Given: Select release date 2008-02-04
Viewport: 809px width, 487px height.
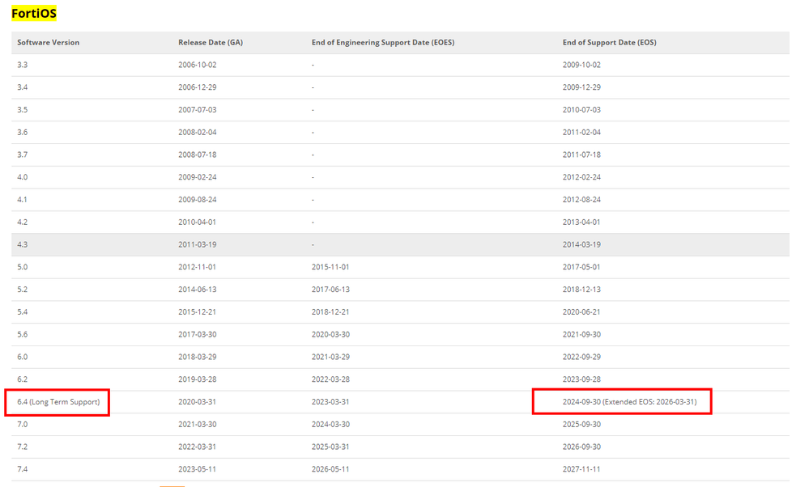Looking at the screenshot, I should 198,133.
